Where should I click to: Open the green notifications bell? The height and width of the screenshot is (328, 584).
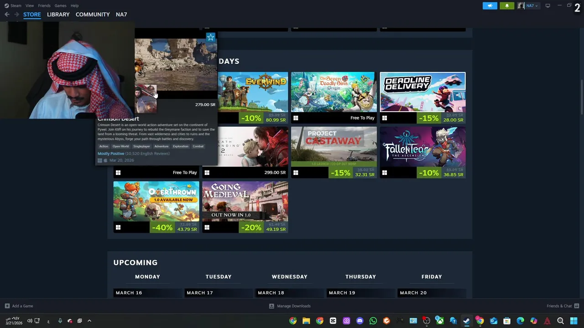507,5
